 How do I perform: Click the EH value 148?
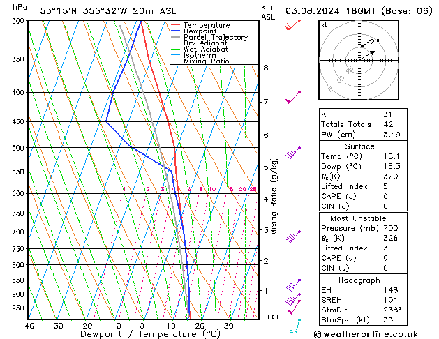point(391,290)
